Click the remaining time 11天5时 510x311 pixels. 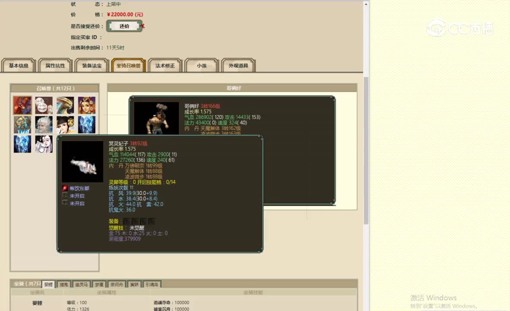115,48
